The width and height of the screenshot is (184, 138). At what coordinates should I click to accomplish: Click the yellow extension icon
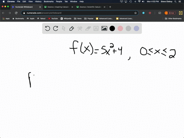(x=181, y=13)
